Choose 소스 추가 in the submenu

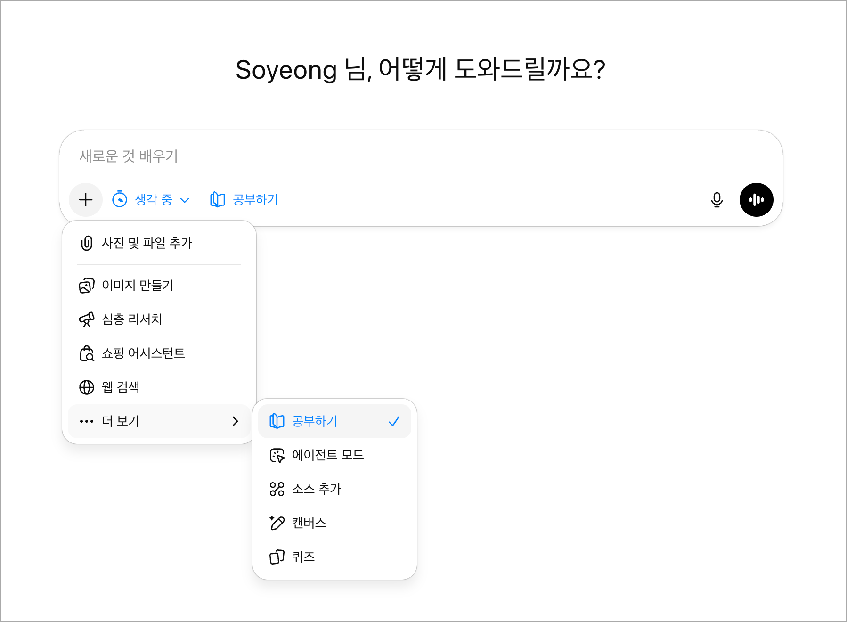[317, 489]
